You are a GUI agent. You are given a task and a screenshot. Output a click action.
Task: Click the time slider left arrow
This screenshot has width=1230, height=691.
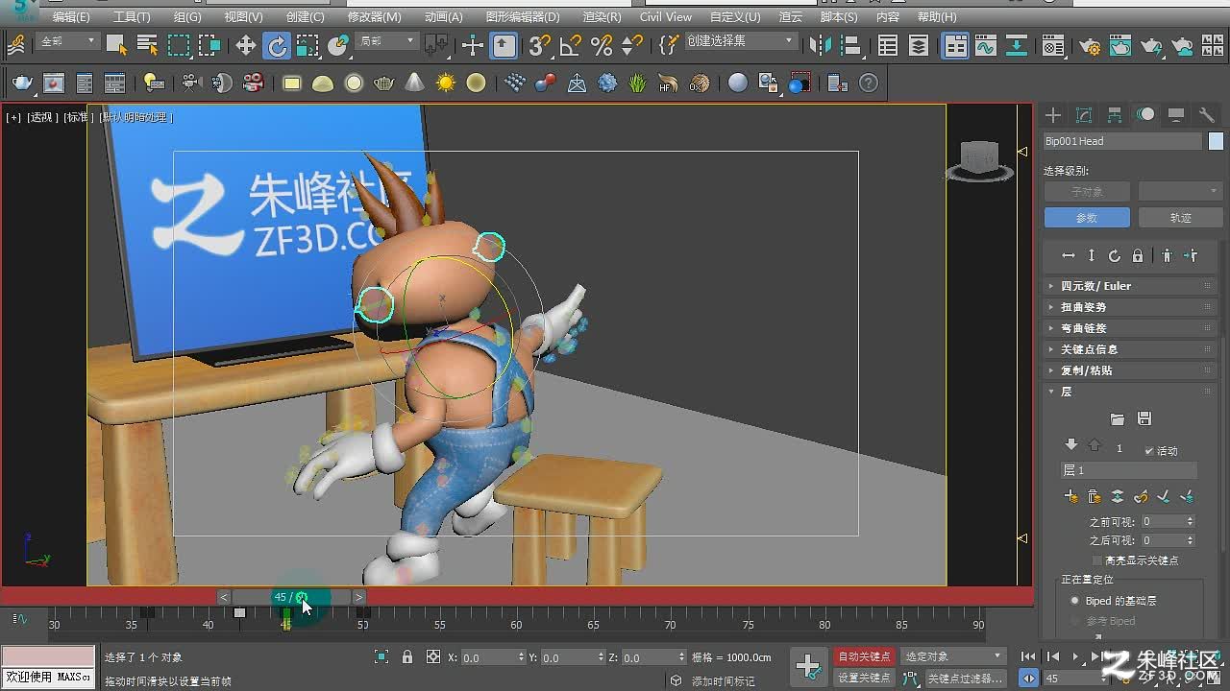(x=224, y=597)
